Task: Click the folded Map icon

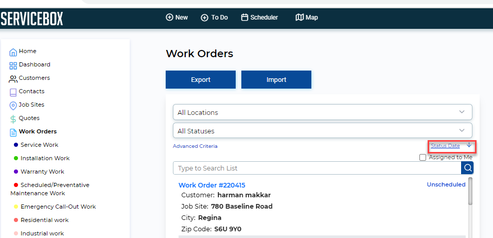Action: coord(300,18)
